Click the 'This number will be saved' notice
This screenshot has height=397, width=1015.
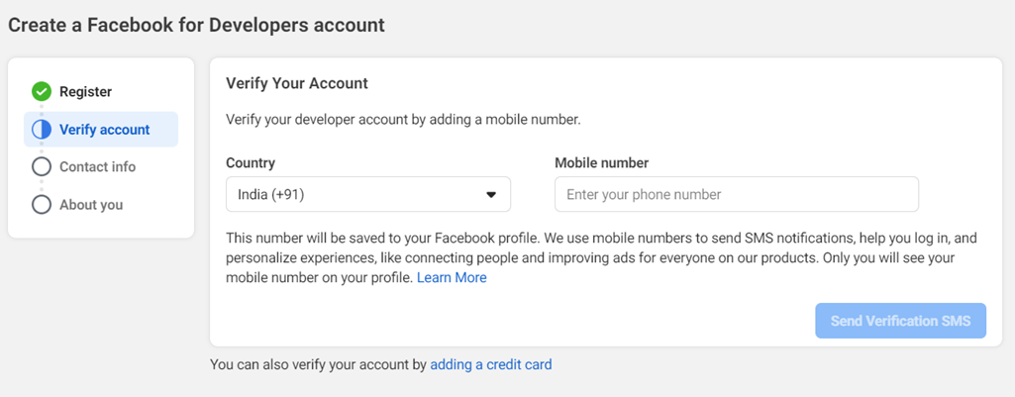(594, 257)
